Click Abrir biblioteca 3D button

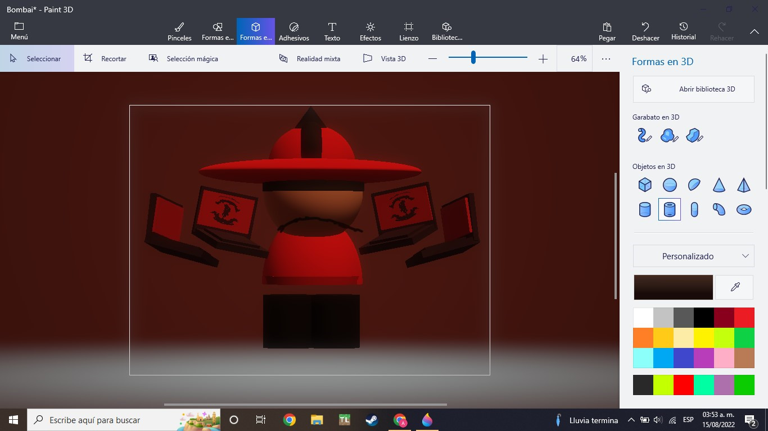(693, 89)
